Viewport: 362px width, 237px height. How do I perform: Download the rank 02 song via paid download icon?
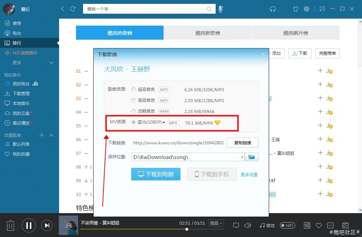coord(329,85)
